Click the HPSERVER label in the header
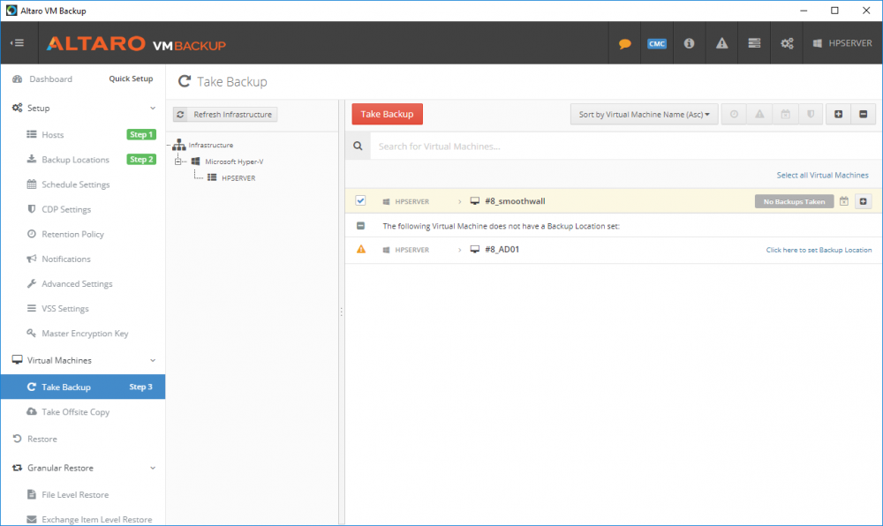Screen dimensions: 883x526 [x=849, y=43]
